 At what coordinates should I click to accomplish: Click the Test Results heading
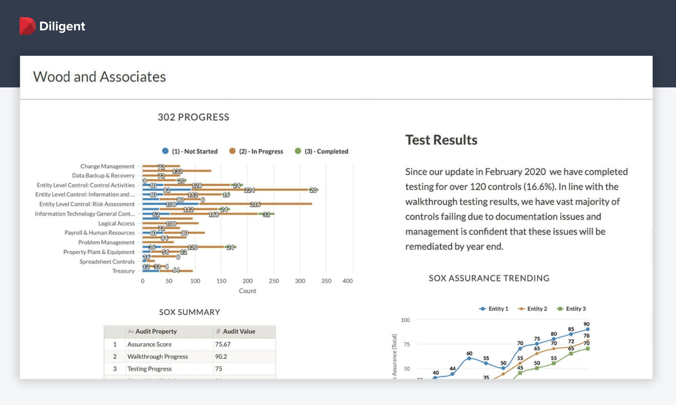click(x=441, y=140)
